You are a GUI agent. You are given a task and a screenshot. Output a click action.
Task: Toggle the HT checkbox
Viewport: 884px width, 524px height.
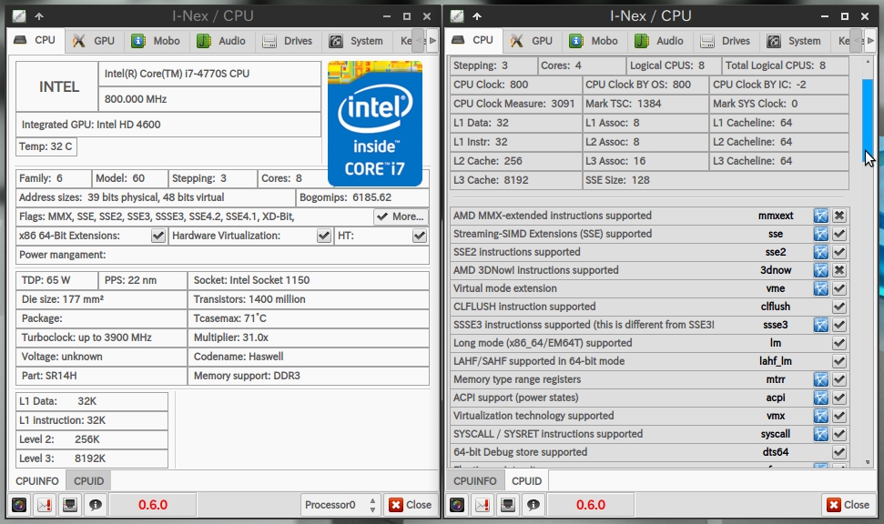pos(420,236)
